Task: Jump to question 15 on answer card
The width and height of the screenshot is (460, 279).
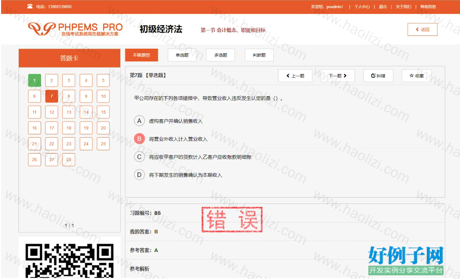Action: tap(103, 112)
